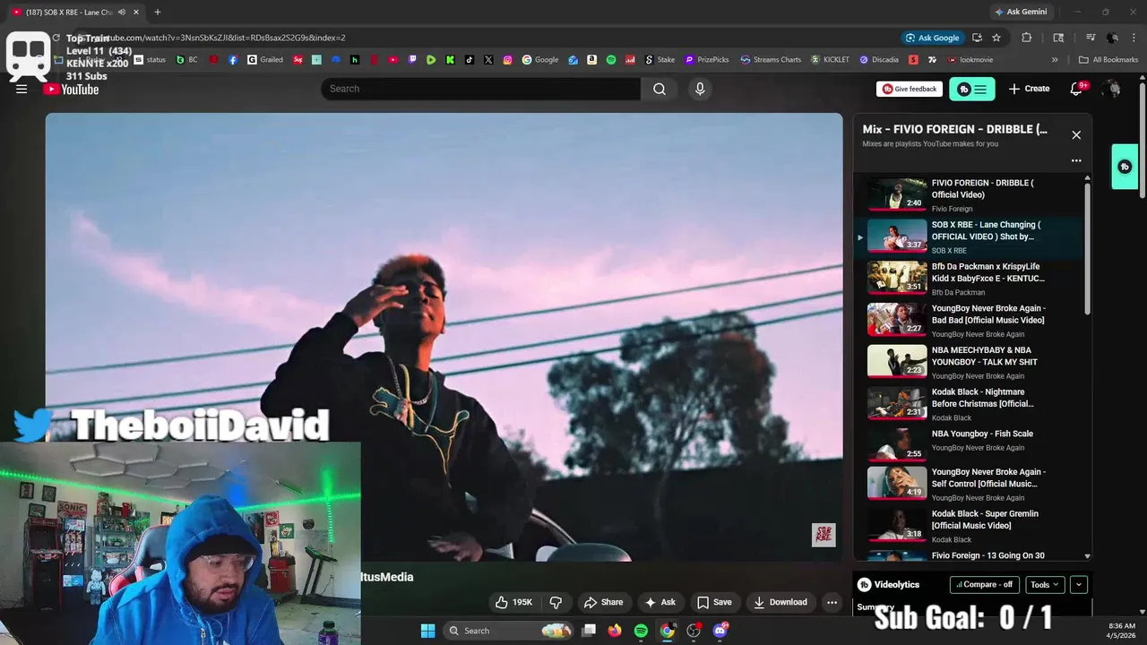Open Discord from the taskbar

click(x=720, y=631)
